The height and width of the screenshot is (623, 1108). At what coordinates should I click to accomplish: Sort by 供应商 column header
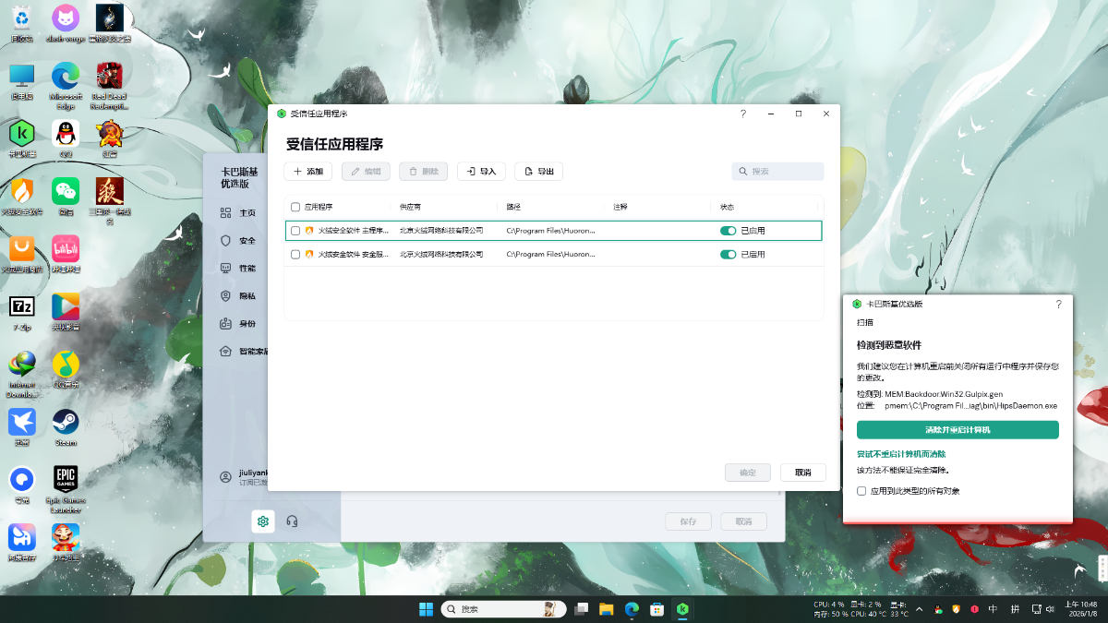click(x=410, y=207)
